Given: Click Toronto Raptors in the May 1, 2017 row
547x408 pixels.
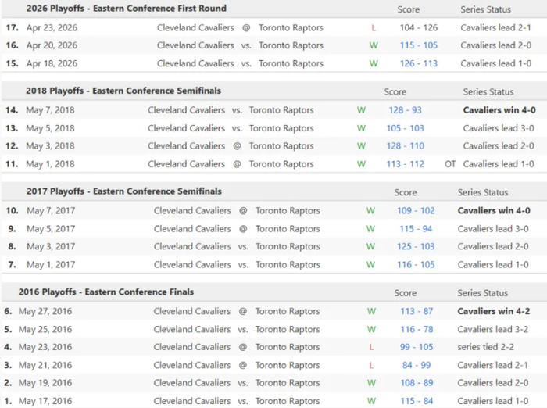Looking at the screenshot, I should point(288,264).
